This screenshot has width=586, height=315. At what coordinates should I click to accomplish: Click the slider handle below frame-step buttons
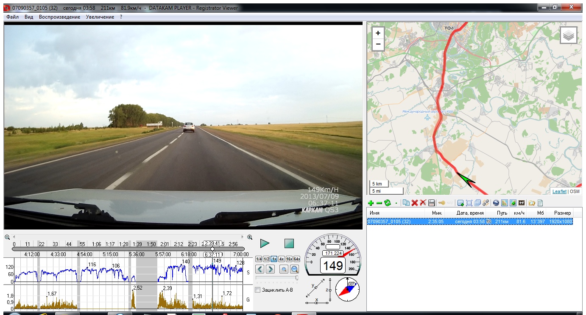pyautogui.click(x=296, y=278)
